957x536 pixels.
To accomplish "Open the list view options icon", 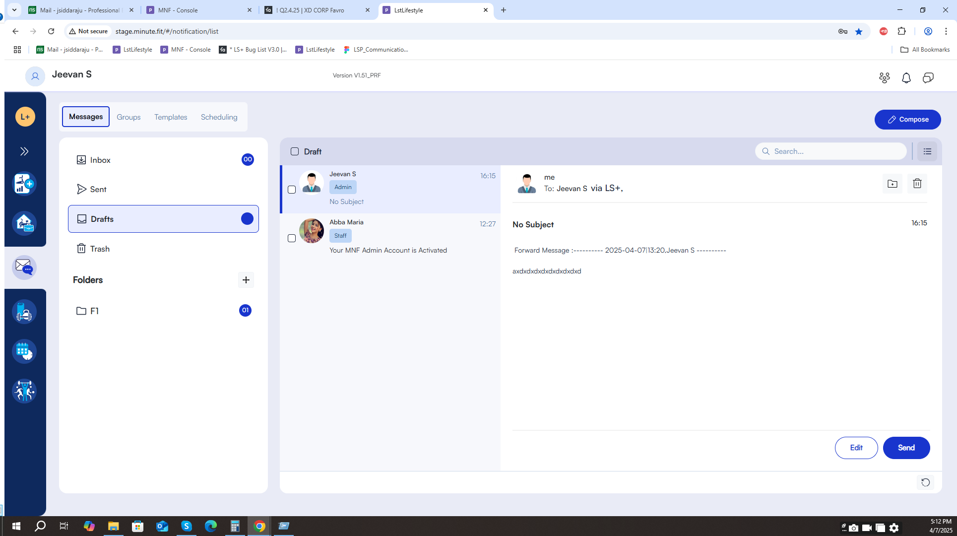I will [x=927, y=151].
